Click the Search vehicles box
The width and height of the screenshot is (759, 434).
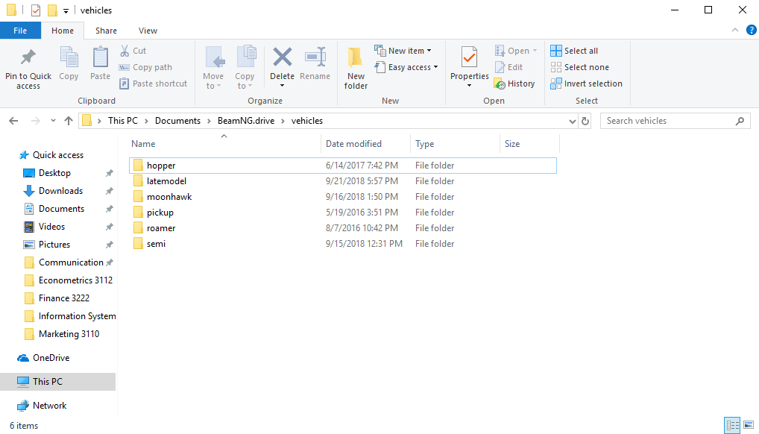point(675,121)
